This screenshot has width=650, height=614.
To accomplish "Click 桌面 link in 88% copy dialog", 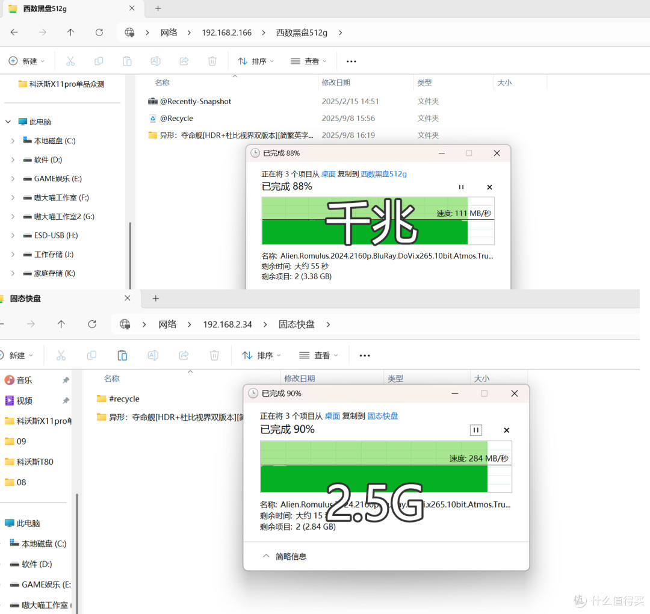I will click(x=329, y=174).
